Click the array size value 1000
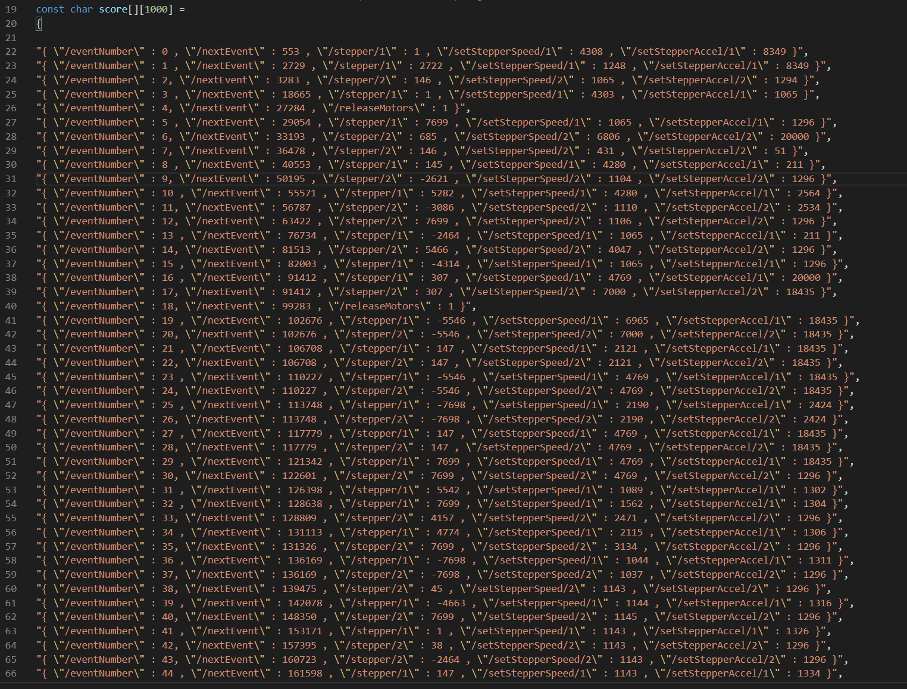The image size is (907, 689). point(156,10)
